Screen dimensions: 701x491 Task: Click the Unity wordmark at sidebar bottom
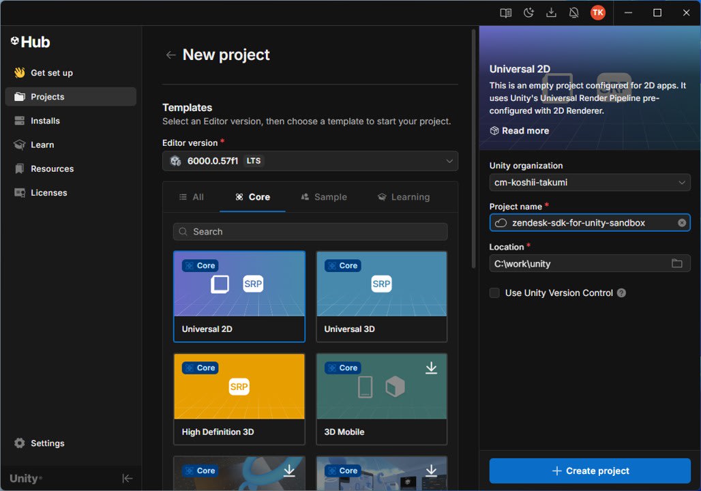point(25,479)
